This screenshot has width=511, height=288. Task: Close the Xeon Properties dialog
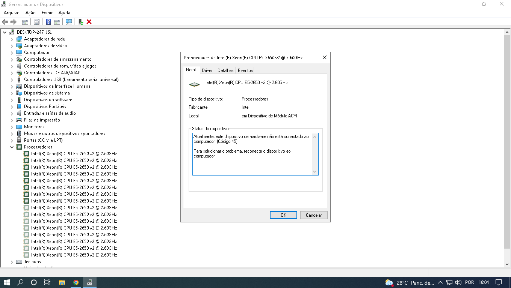click(325, 58)
